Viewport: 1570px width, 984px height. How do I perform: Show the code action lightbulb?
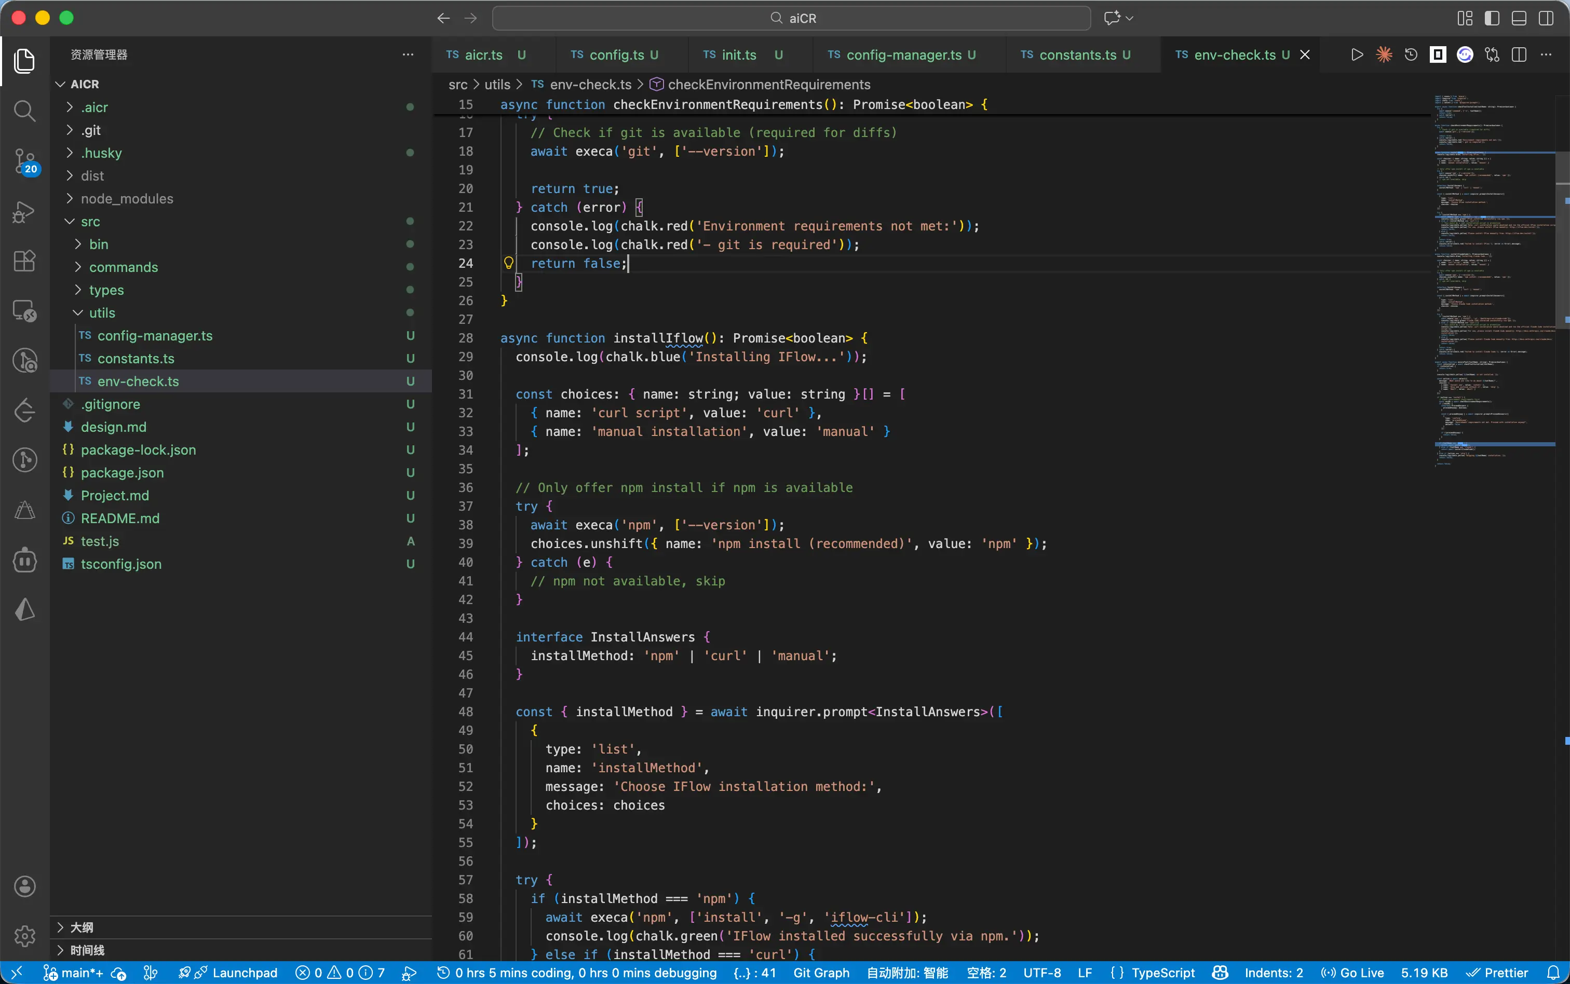click(508, 263)
